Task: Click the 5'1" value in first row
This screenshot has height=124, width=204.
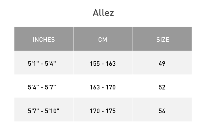Action: 33,63
